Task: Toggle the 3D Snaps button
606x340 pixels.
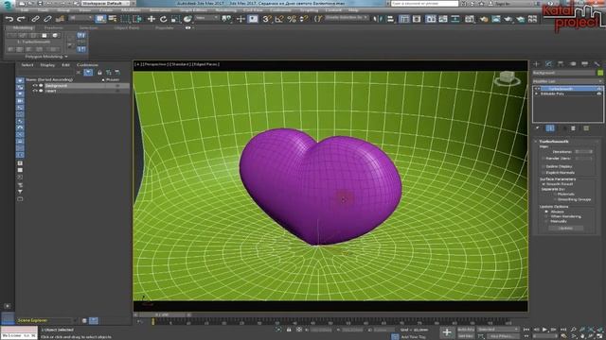Action: (x=266, y=19)
